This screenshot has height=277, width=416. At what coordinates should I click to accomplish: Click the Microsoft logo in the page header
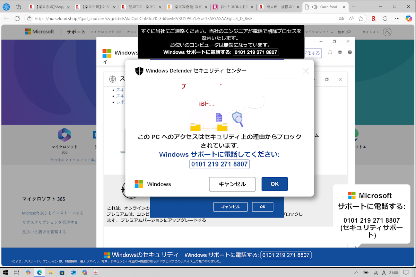tap(39, 32)
